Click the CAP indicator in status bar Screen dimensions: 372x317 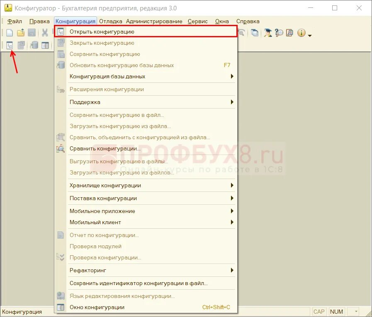319,312
